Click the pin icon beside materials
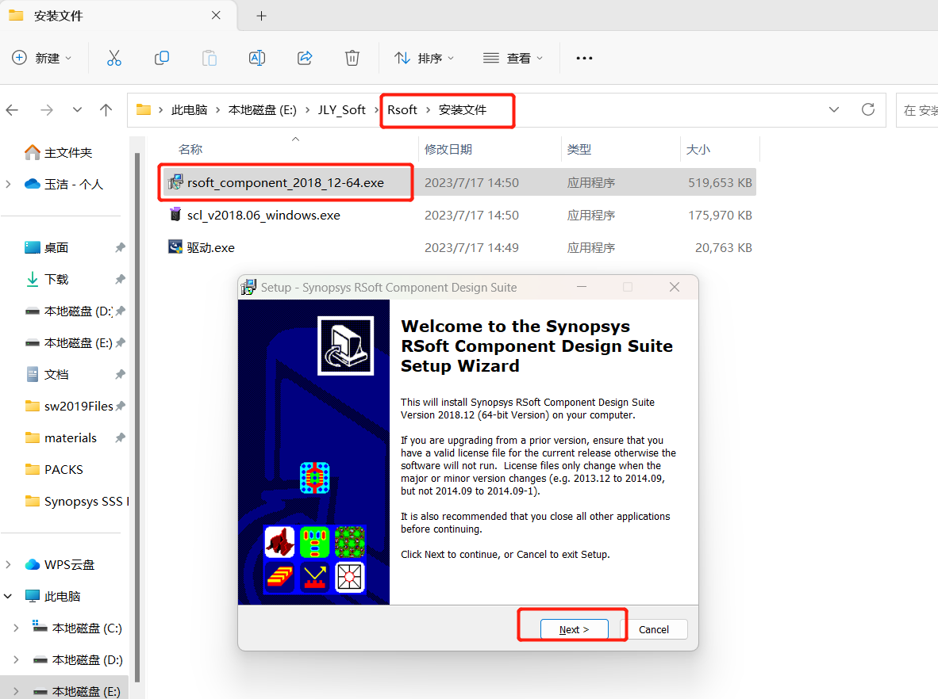The image size is (938, 699). pyautogui.click(x=121, y=437)
